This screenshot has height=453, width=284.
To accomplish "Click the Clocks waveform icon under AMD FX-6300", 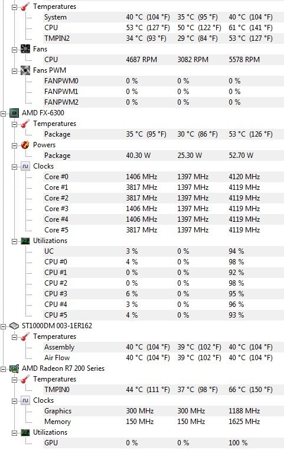I will click(x=25, y=166).
